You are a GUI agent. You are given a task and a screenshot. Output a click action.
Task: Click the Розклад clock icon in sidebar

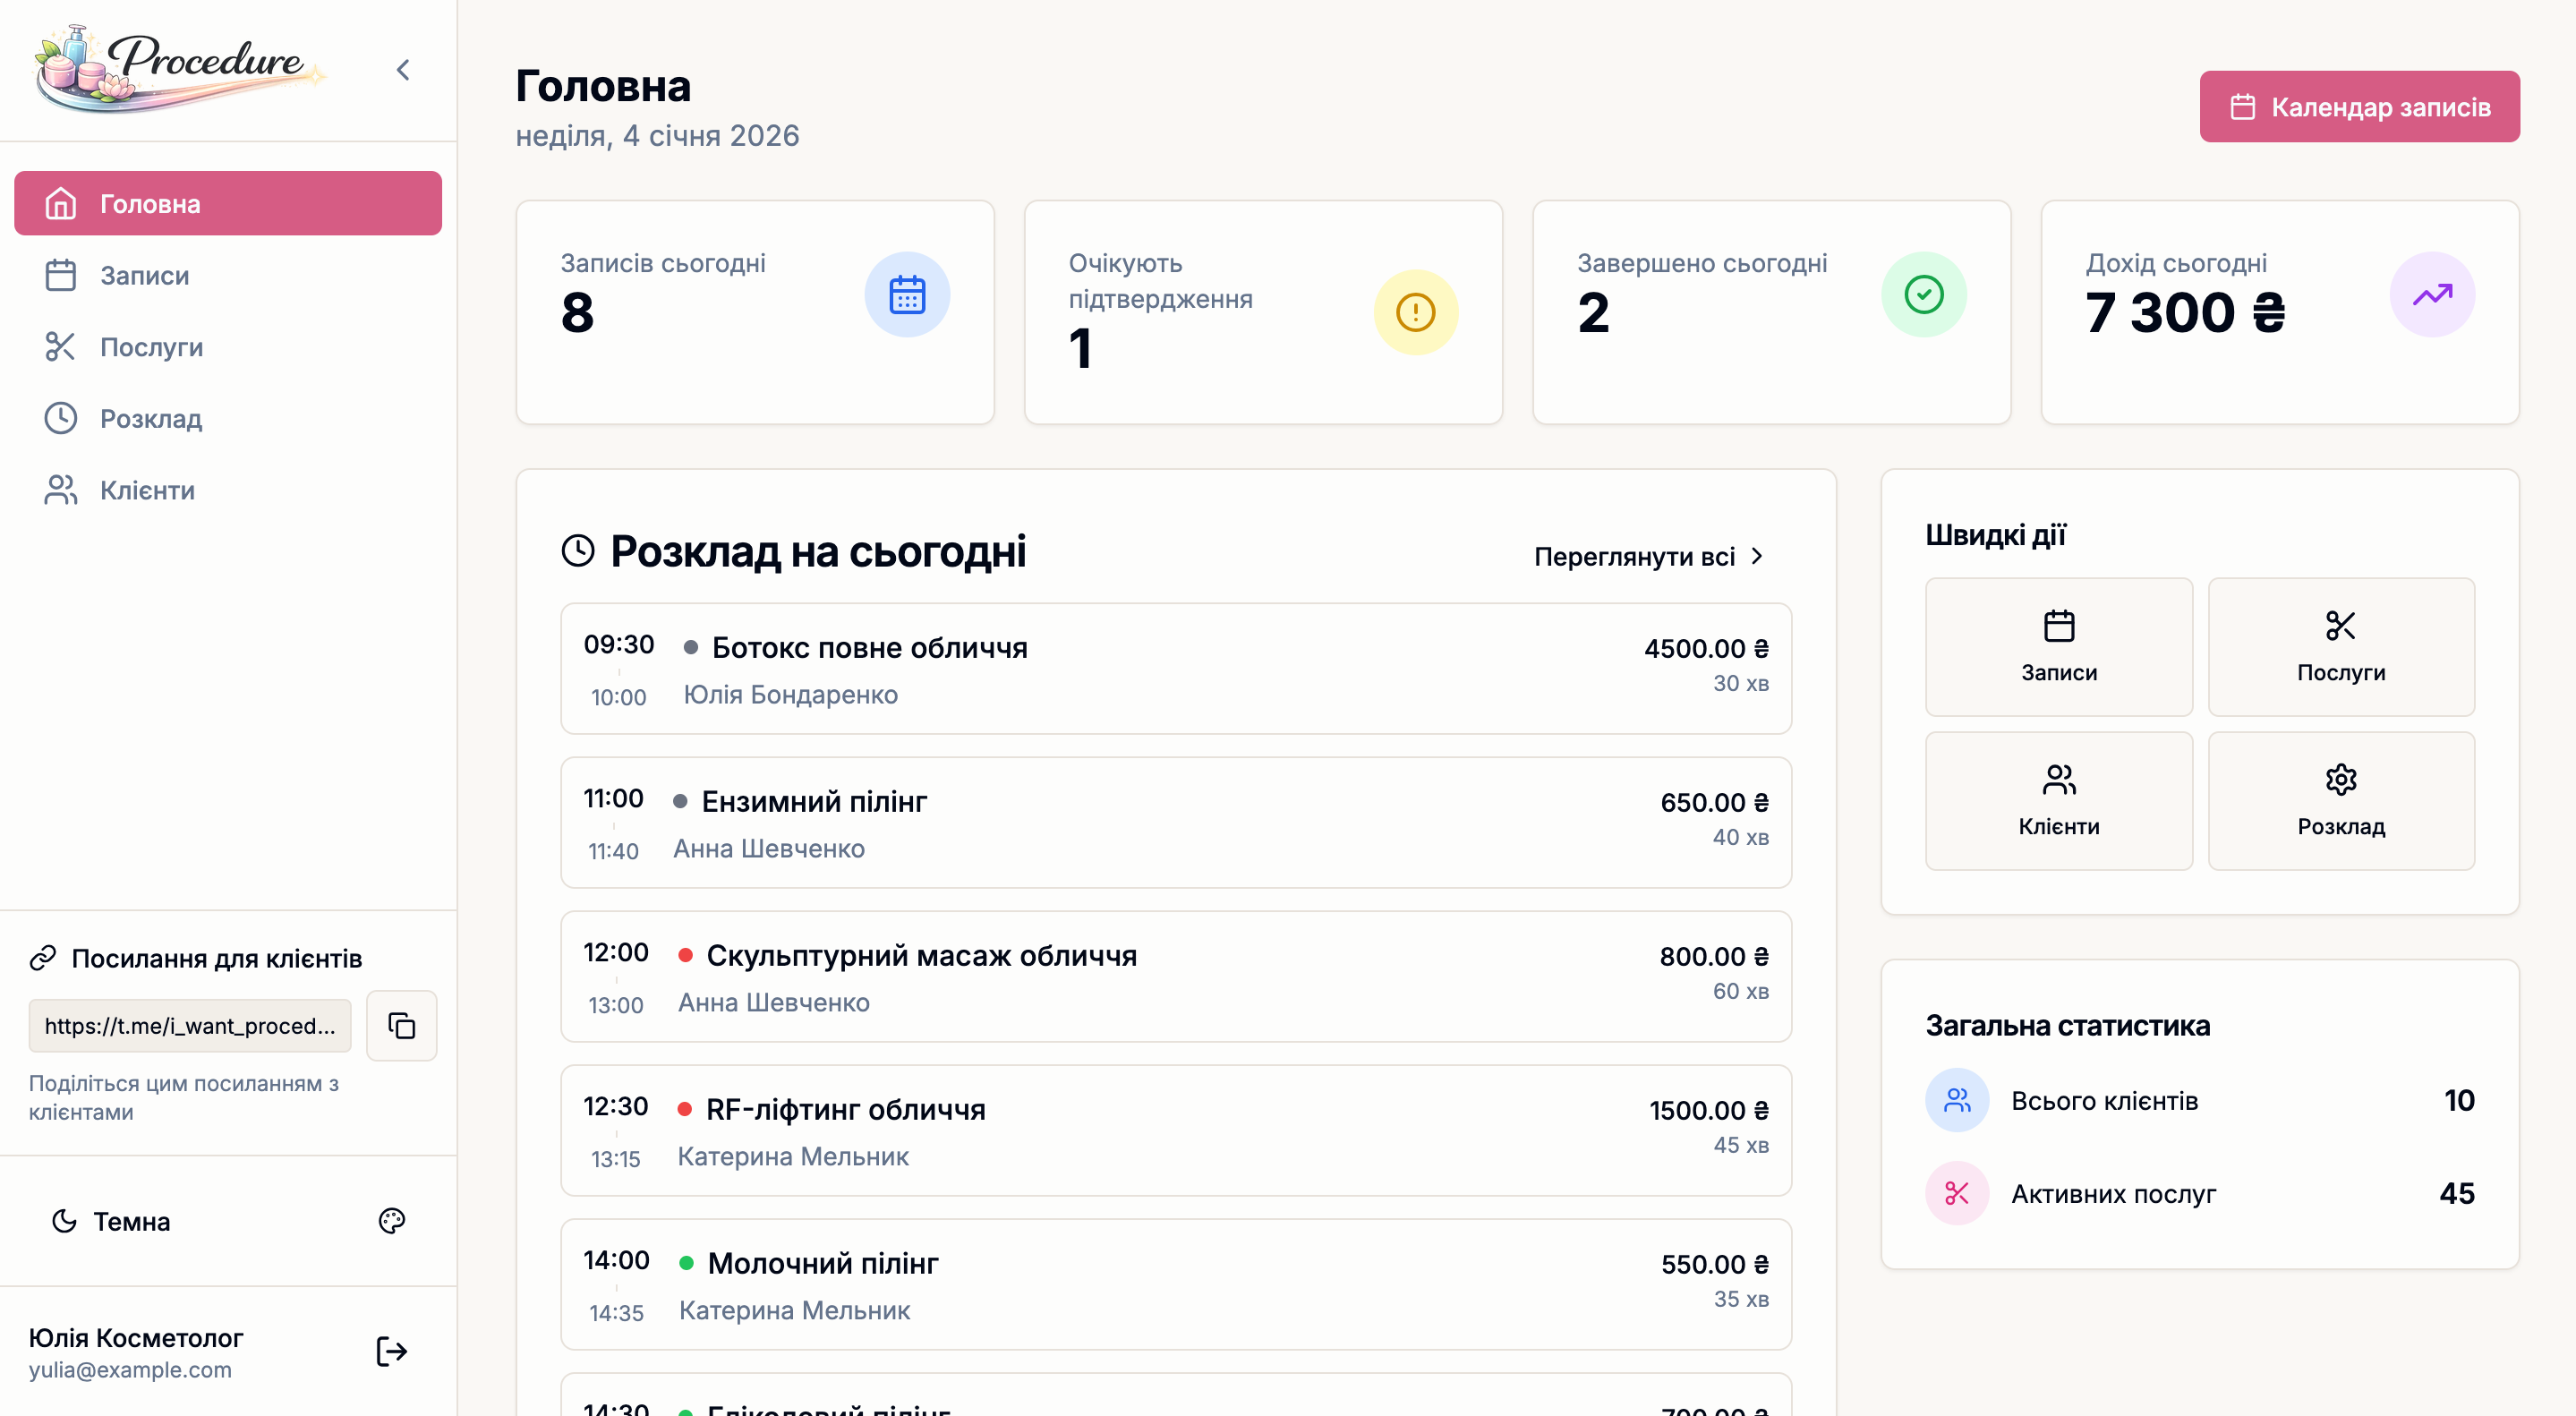coord(60,419)
